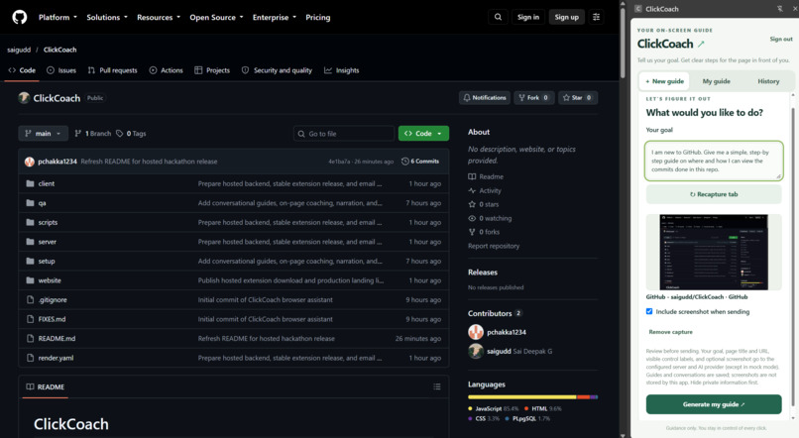
Task: Select the New guide tab in ClickCoach
Action: [x=664, y=81]
